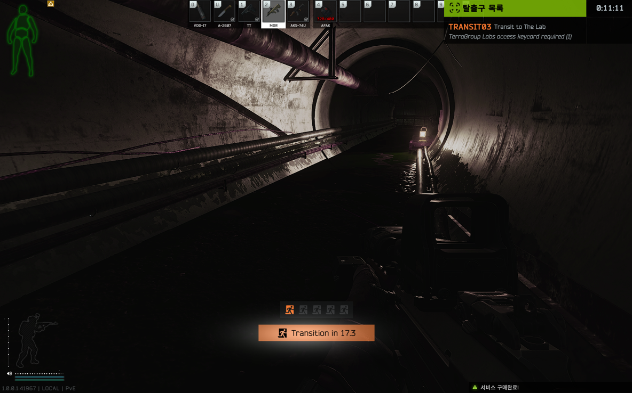
Task: Click the keycard required requirement line
Action: click(x=510, y=37)
